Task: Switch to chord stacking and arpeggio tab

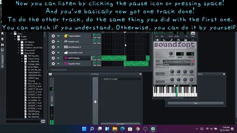Action: [x=171, y=40]
